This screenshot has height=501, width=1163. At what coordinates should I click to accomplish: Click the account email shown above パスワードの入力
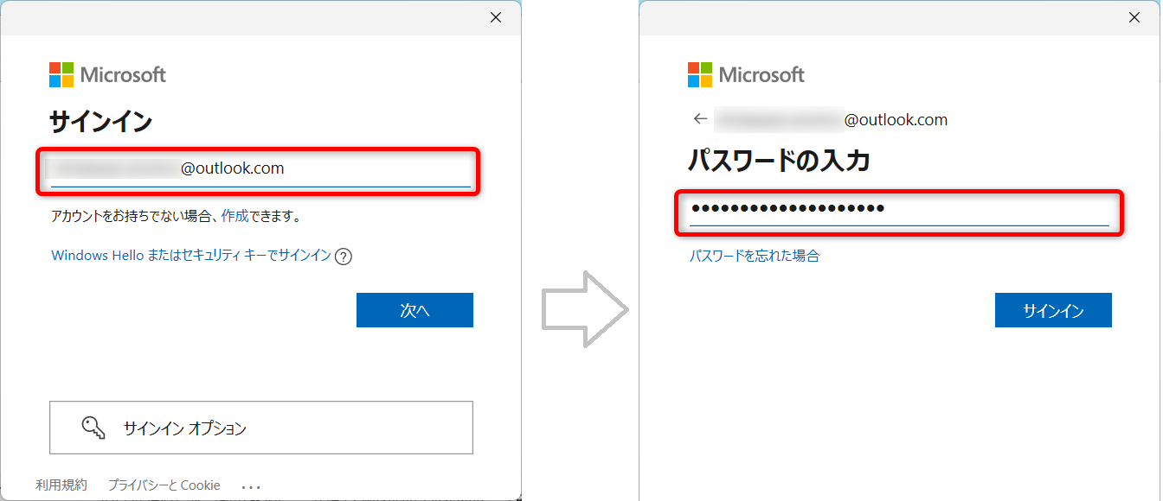[832, 119]
